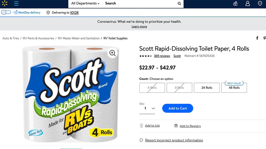Expand the All Departments dropdown

[85, 3]
